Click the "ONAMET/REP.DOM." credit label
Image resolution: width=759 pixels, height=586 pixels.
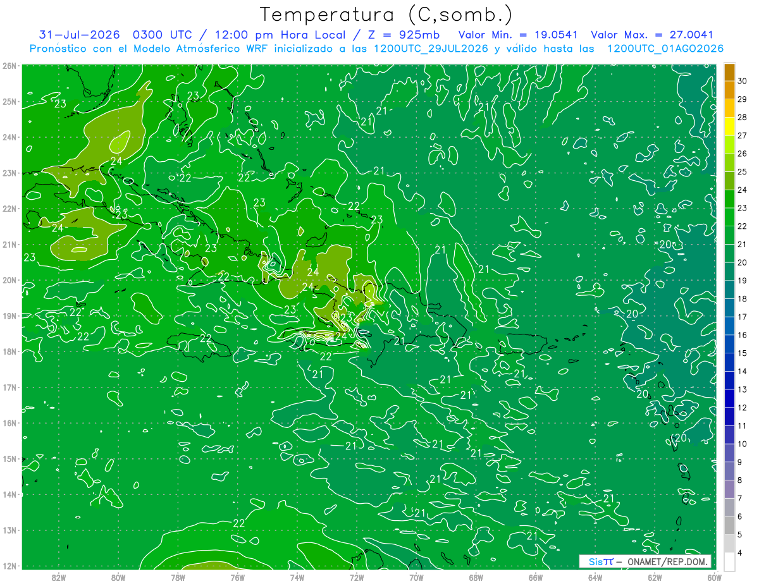pos(668,561)
